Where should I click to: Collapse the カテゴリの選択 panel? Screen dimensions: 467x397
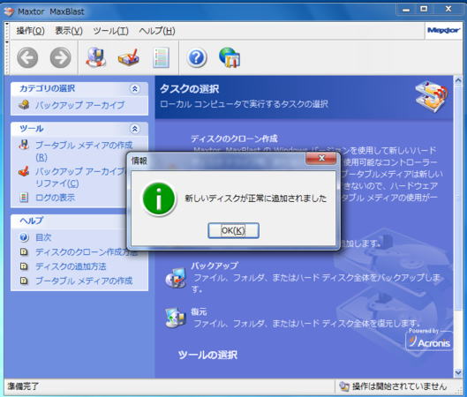[x=134, y=89]
